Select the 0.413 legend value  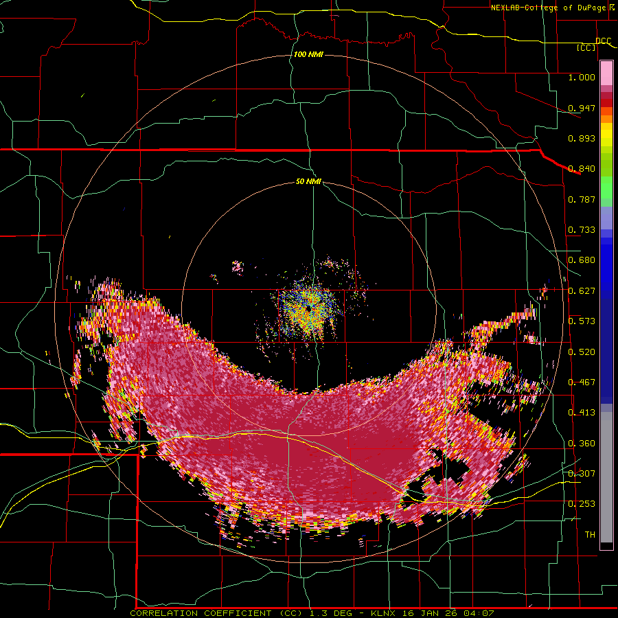point(582,413)
